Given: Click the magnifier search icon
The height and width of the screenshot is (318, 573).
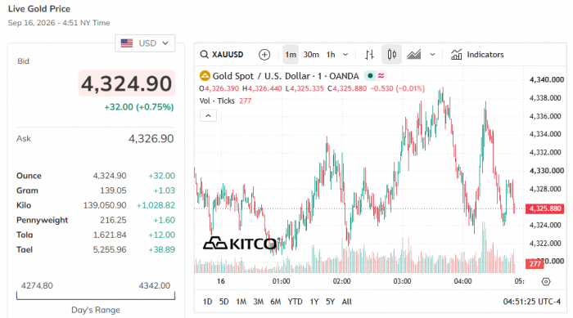Looking at the screenshot, I should click(x=204, y=55).
